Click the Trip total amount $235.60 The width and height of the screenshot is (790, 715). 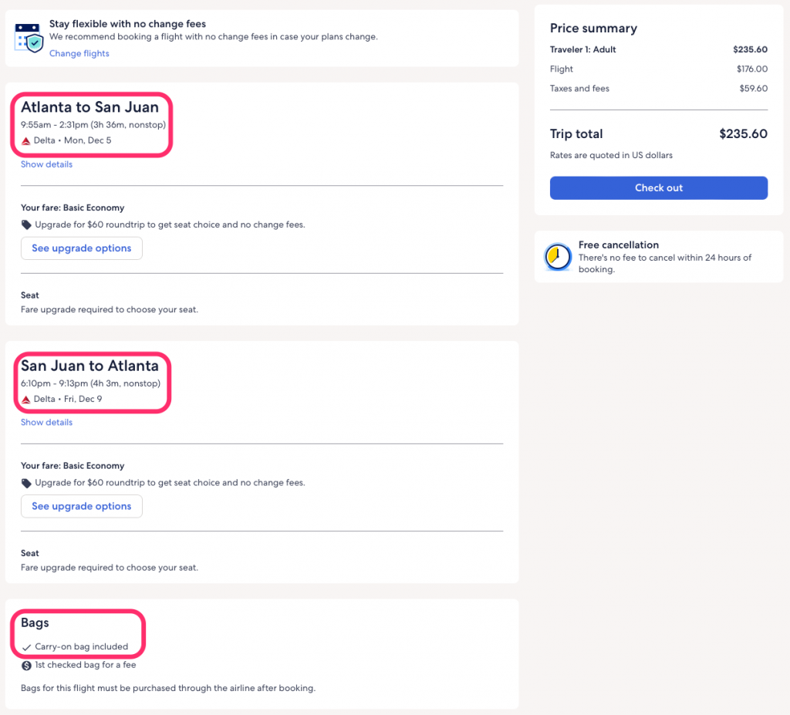coord(742,133)
